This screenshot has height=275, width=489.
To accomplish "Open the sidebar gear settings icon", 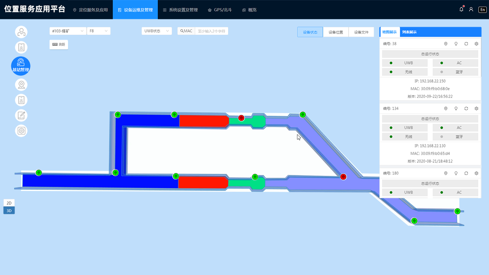I will click(x=21, y=131).
